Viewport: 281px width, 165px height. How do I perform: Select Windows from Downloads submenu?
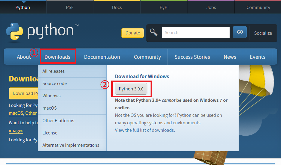tap(72, 96)
